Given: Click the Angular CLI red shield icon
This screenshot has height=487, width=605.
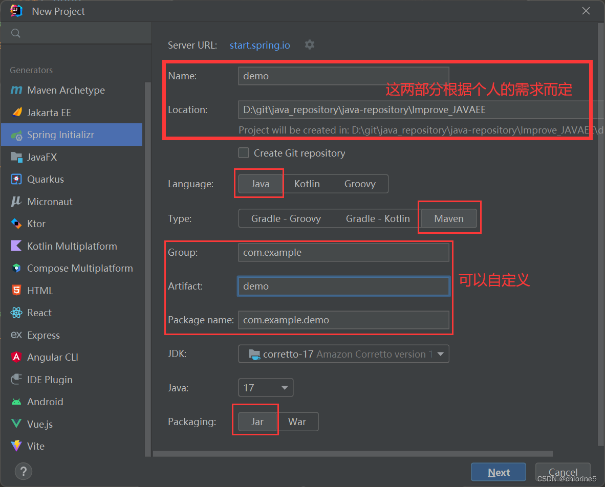Looking at the screenshot, I should coord(16,357).
